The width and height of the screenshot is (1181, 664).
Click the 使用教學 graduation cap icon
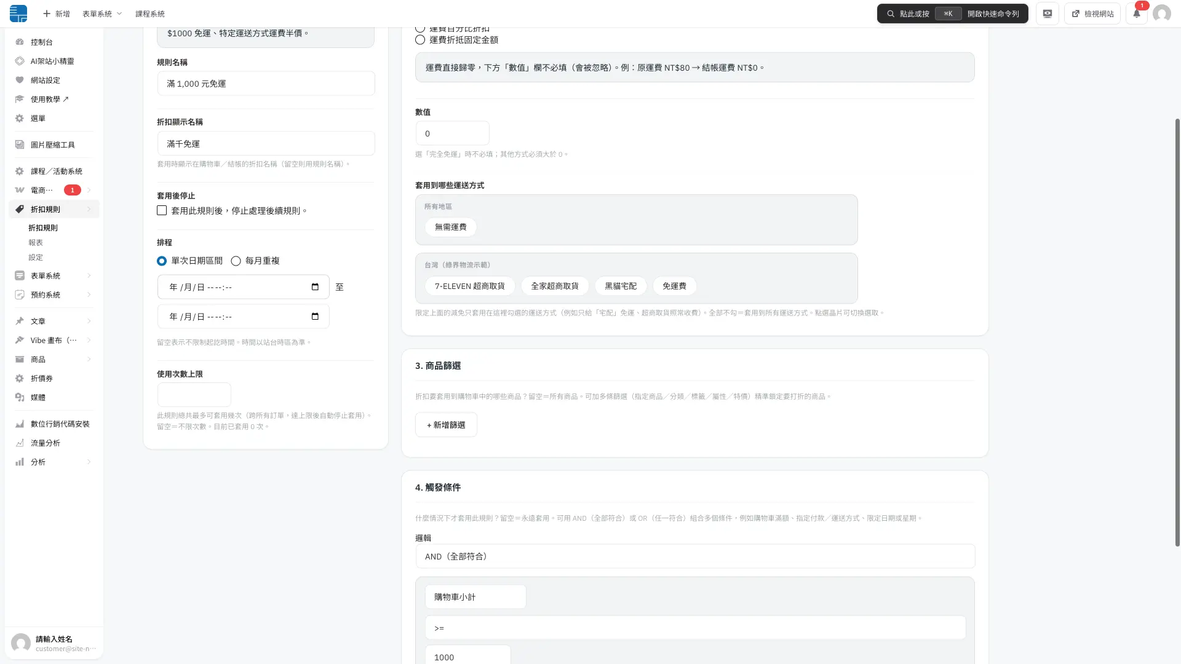point(20,99)
